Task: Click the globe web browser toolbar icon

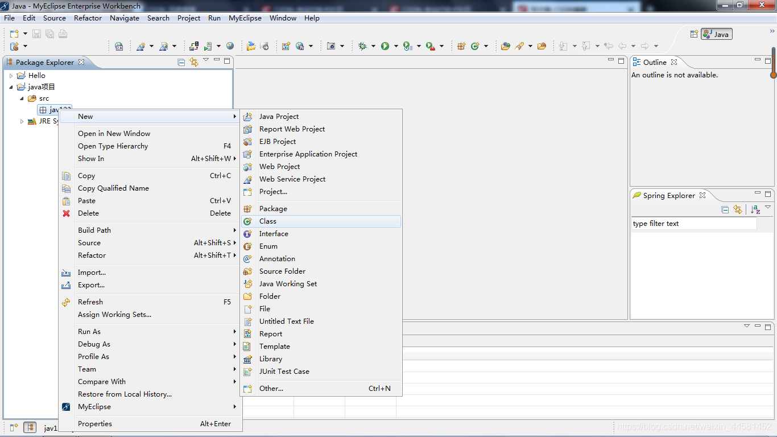Action: (230, 46)
